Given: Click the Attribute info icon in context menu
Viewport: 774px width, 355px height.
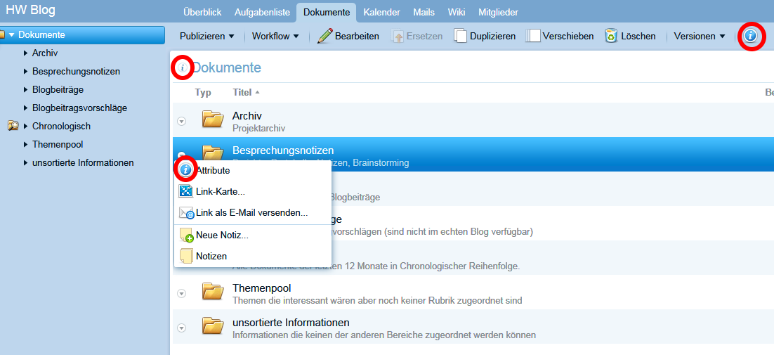Looking at the screenshot, I should point(185,170).
